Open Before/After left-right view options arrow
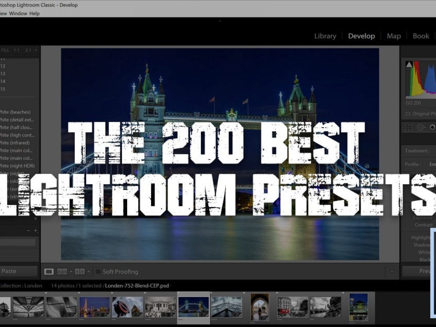 point(71,271)
